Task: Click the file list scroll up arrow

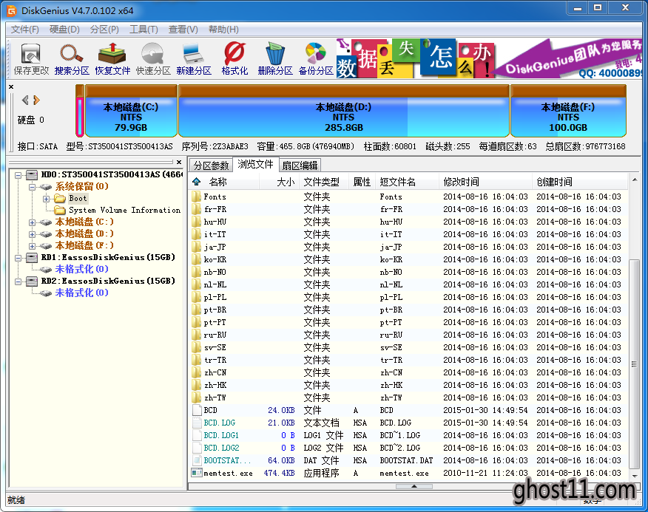Action: [635, 180]
